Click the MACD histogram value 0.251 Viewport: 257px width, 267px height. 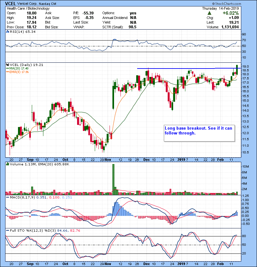tap(67, 198)
